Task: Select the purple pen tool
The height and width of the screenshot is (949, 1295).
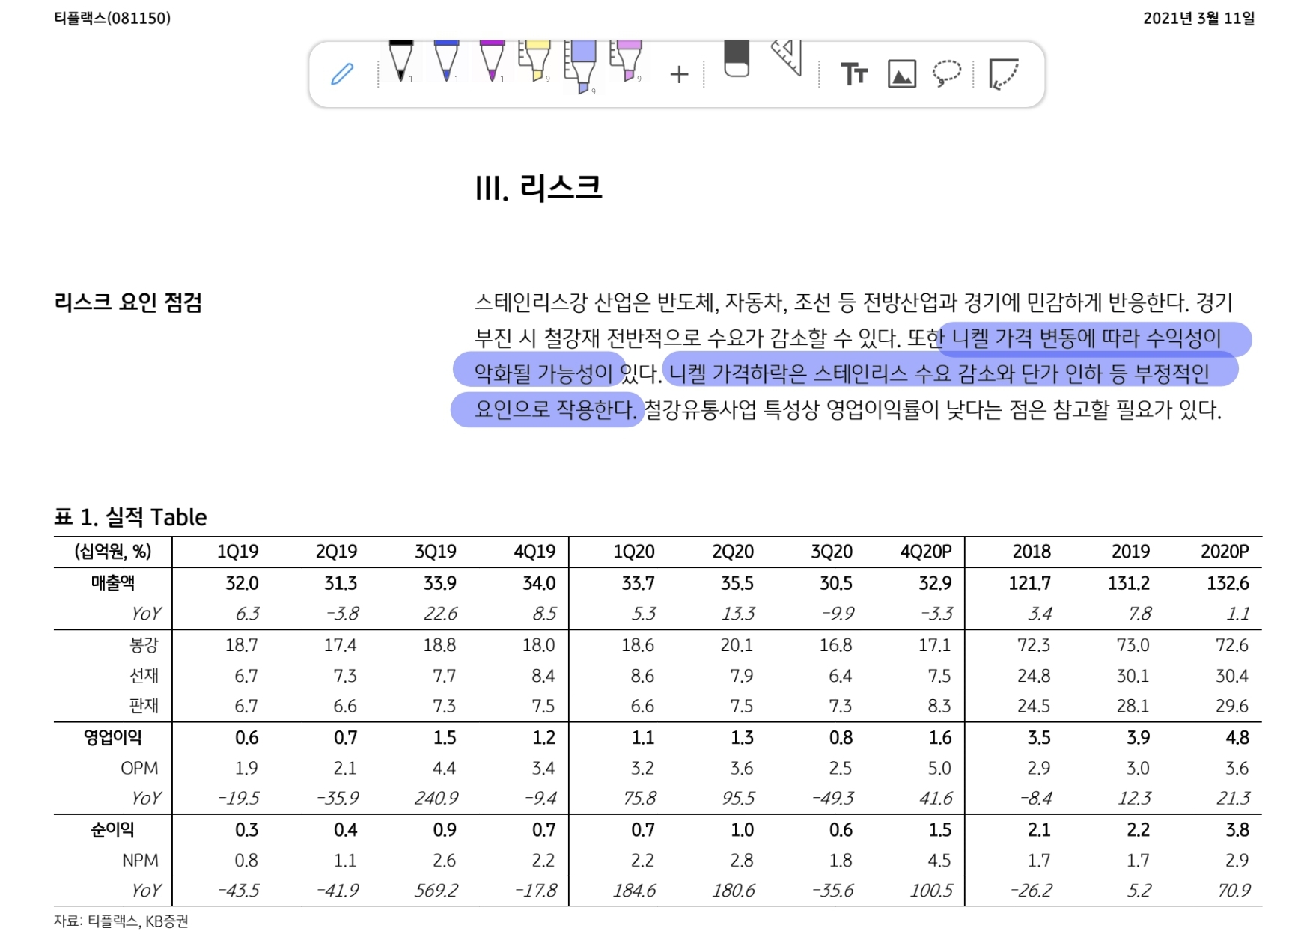Action: coord(492,61)
